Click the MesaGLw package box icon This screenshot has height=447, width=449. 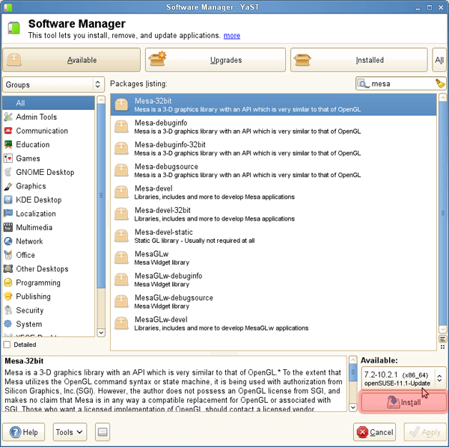(121, 258)
